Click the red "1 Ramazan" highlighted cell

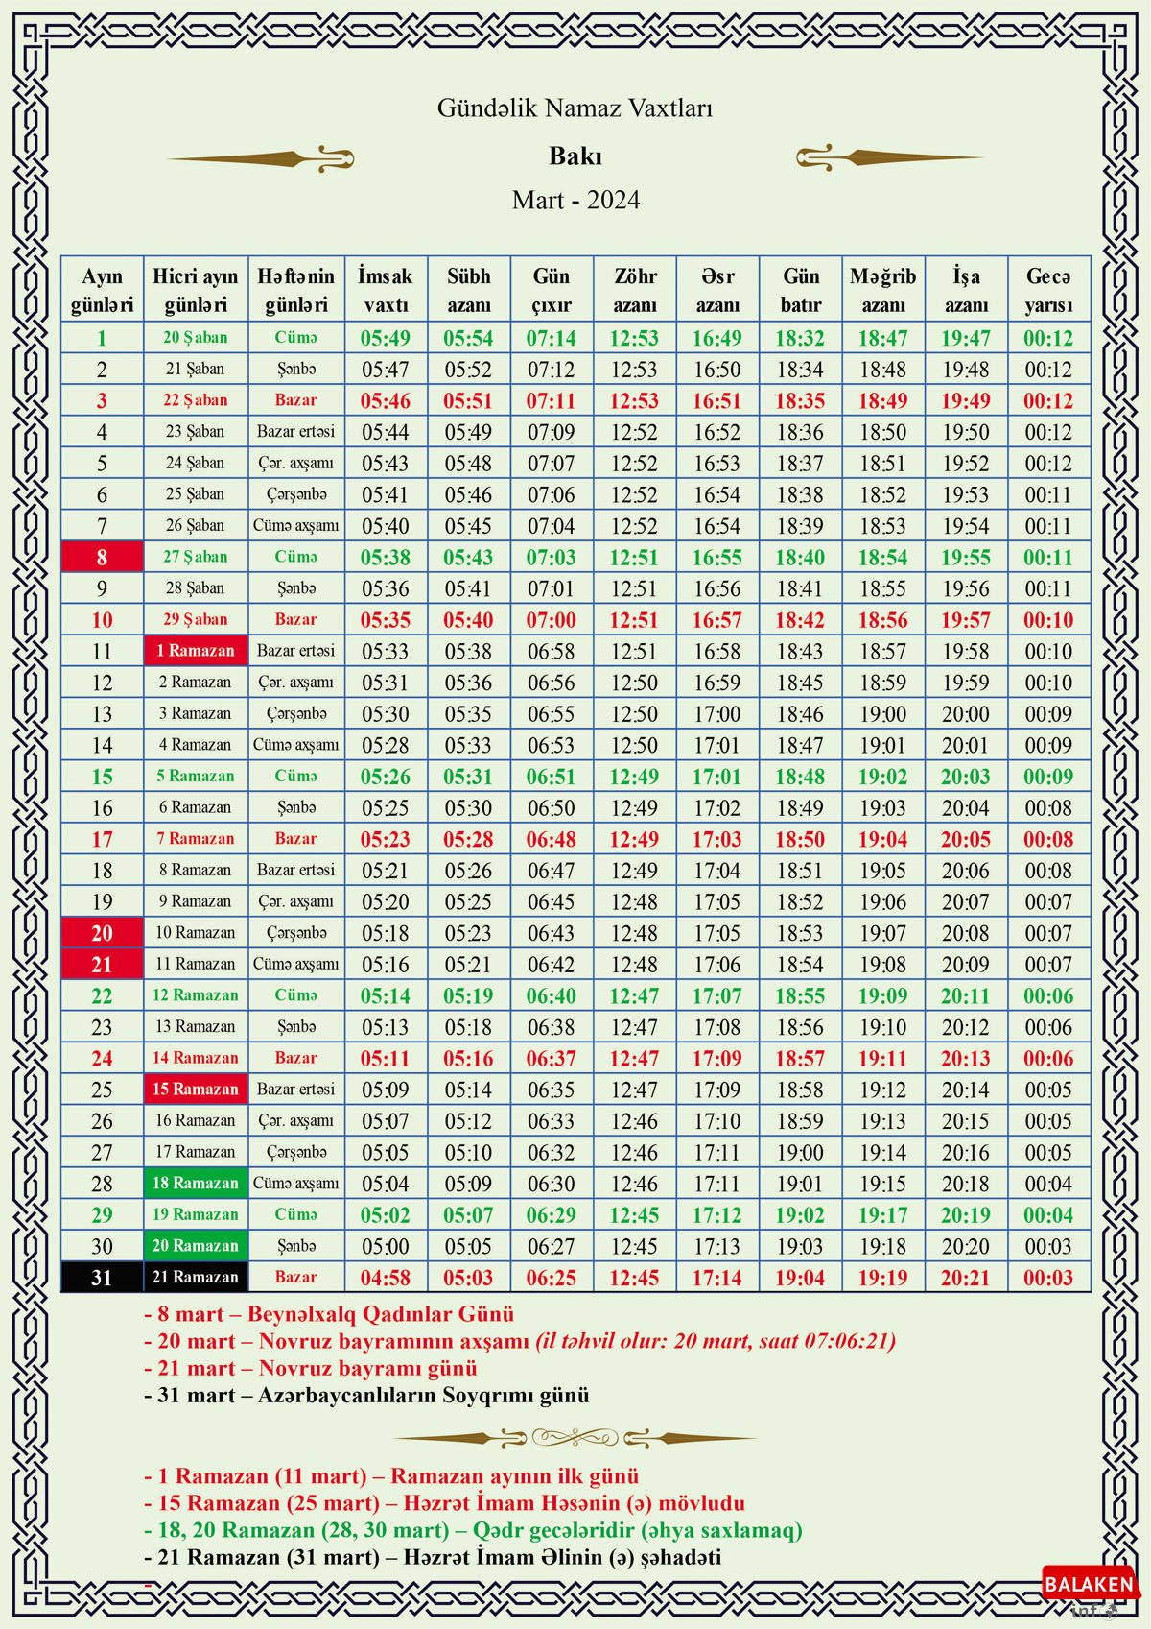tap(196, 651)
